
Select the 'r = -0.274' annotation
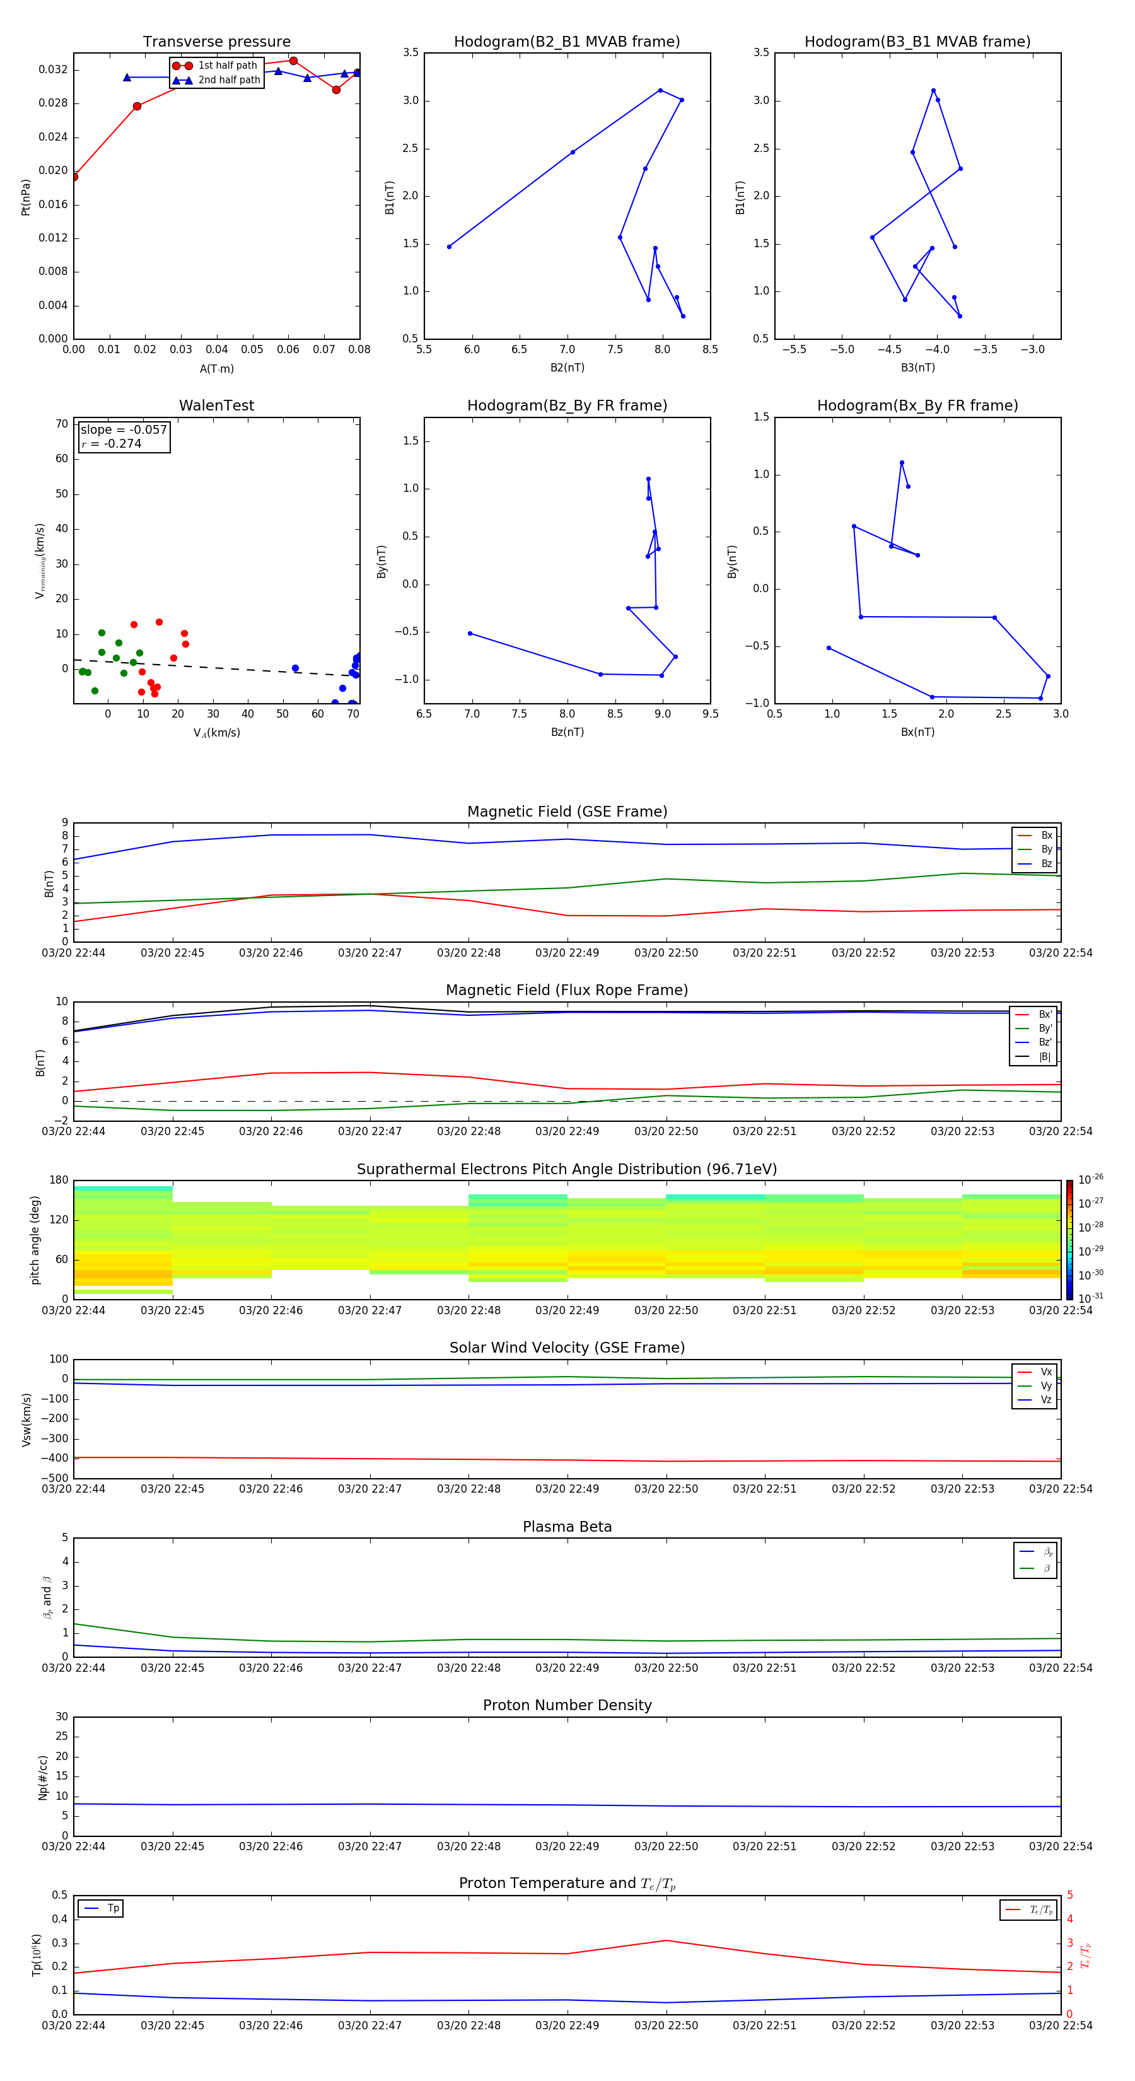112,443
